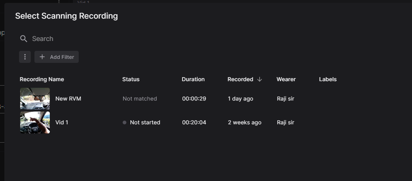Viewport: 412px width, 181px height.
Task: Click the grey Not started status dot
Action: pyautogui.click(x=125, y=122)
